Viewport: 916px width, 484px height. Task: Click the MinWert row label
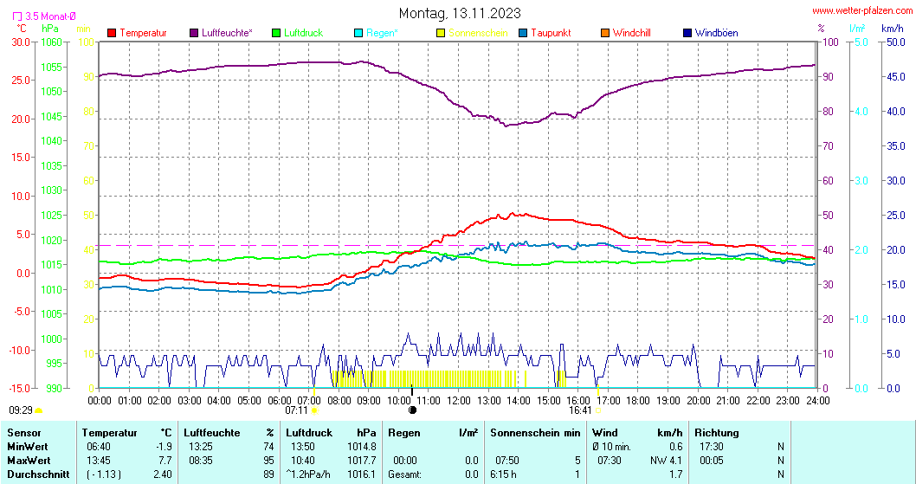[29, 447]
